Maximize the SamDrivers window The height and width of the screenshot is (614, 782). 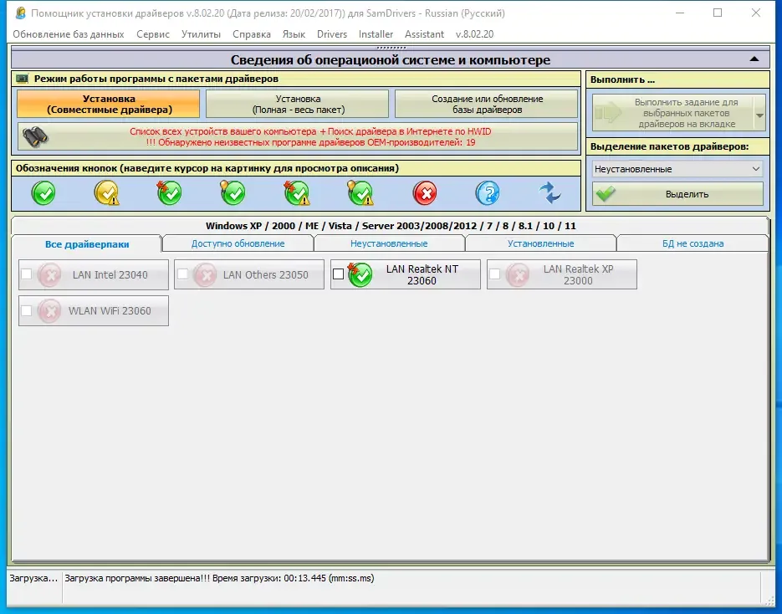coord(718,13)
